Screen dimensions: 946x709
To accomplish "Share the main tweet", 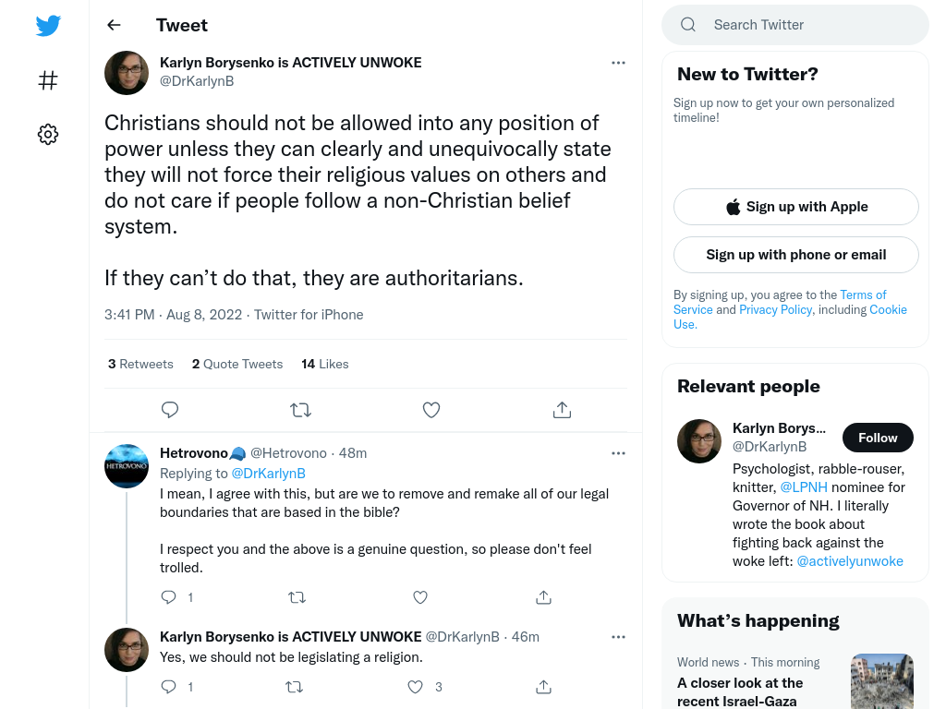I will 562,410.
